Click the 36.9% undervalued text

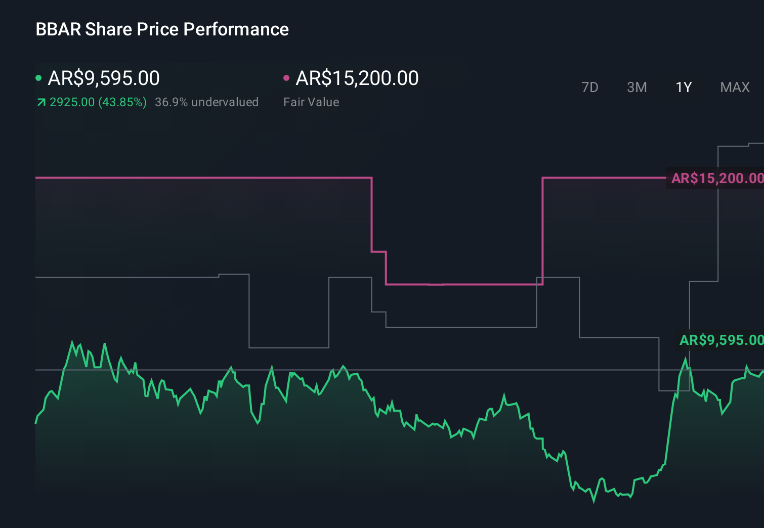coord(206,102)
